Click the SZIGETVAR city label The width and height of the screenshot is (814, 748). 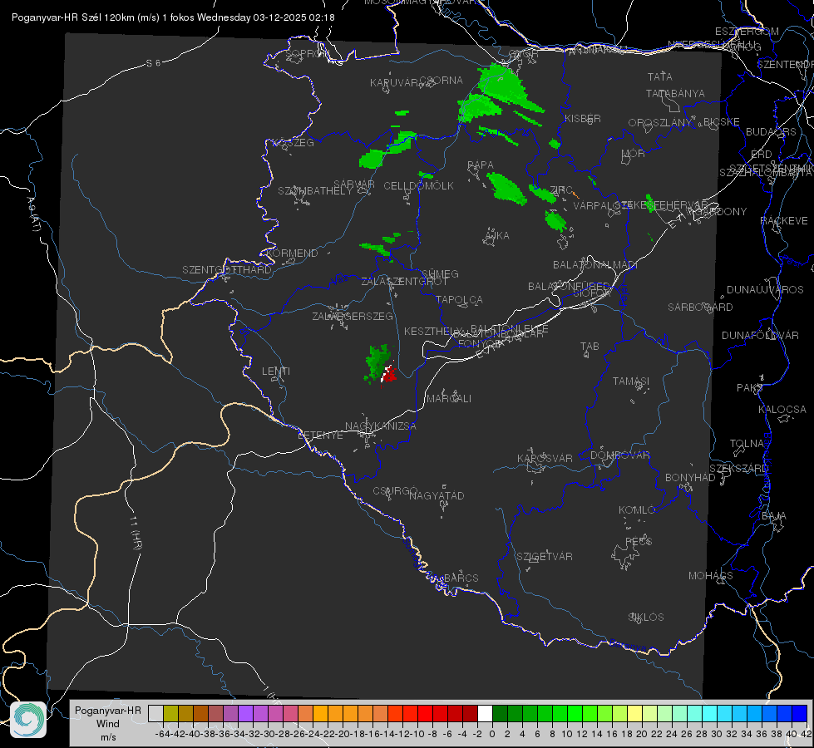(x=545, y=557)
